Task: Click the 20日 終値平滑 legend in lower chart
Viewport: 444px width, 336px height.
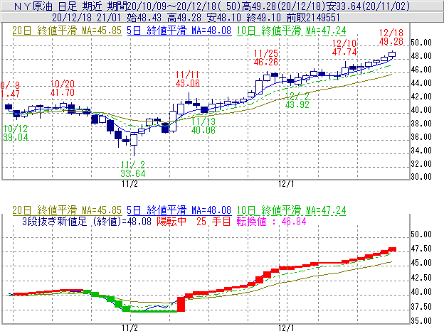Action: coord(67,210)
